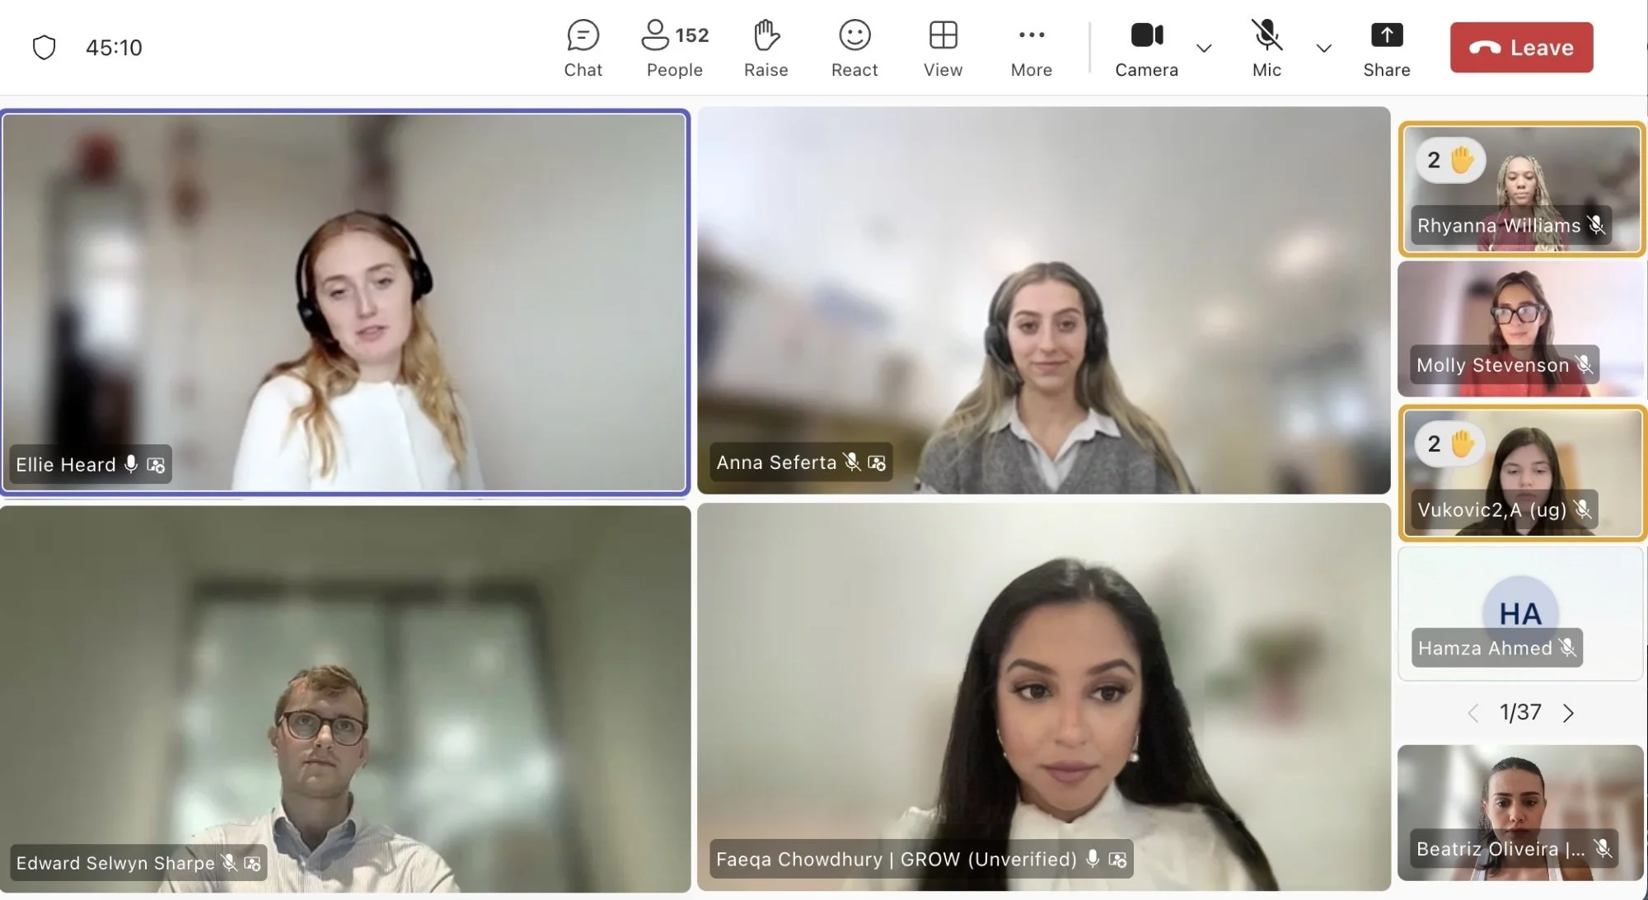Toggle the Camera off

(x=1146, y=49)
